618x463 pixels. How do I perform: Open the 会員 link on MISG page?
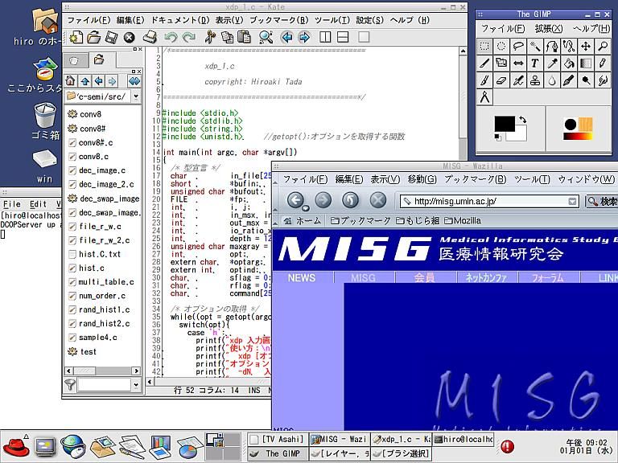click(425, 278)
